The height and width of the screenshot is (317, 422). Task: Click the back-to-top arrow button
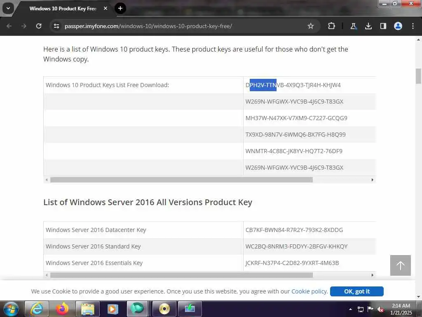(x=401, y=265)
